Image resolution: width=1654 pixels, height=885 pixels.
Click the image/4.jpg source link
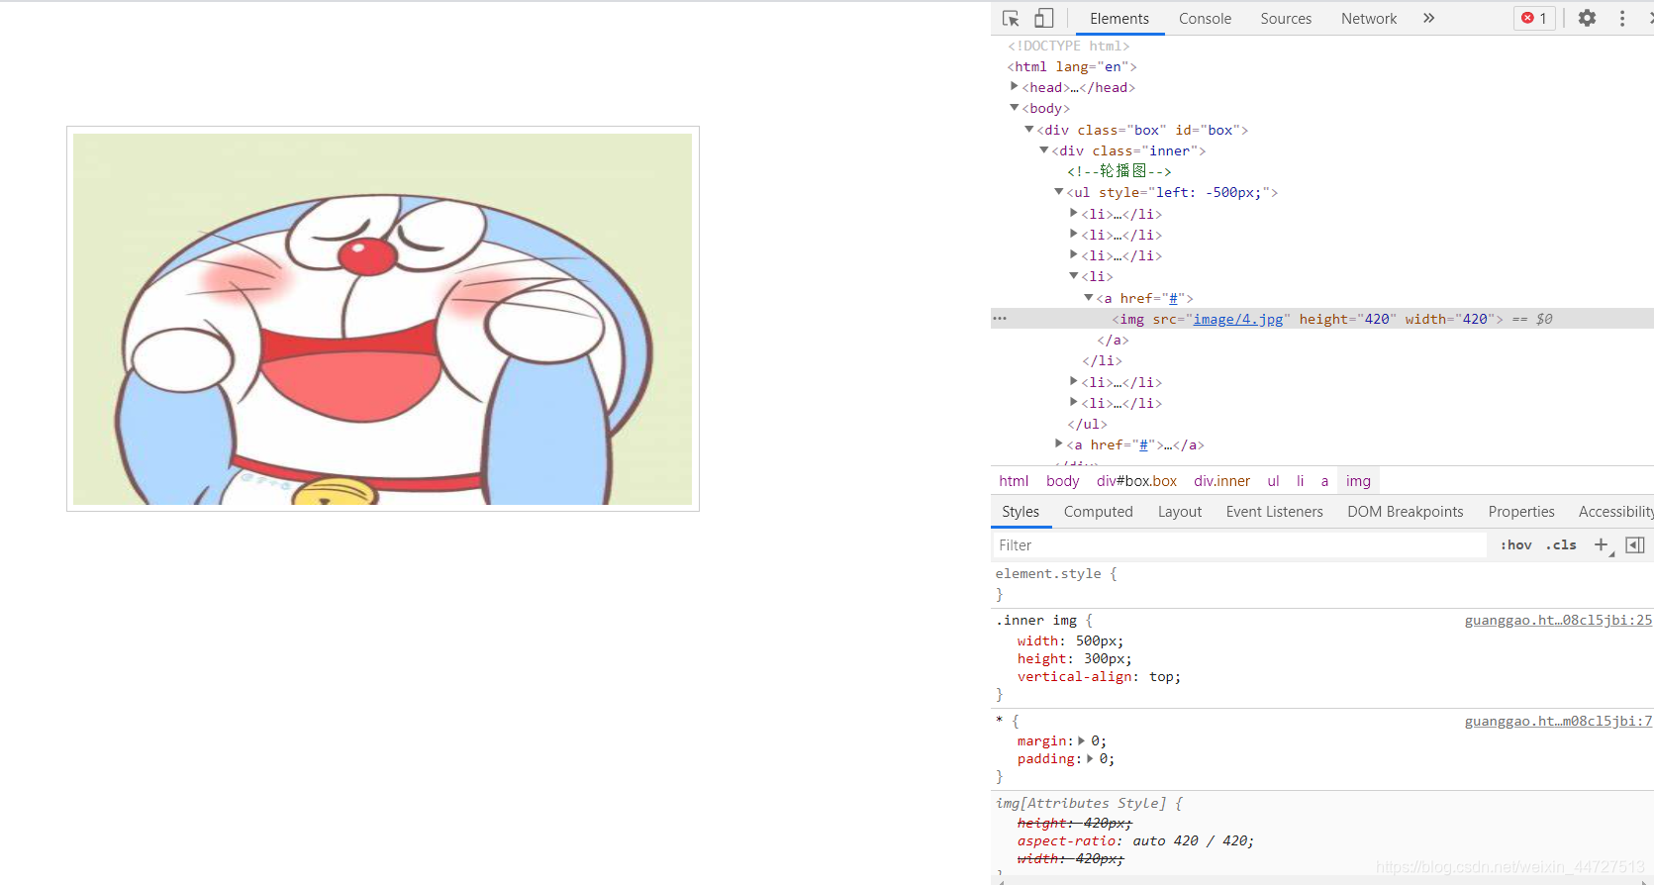[1237, 319]
